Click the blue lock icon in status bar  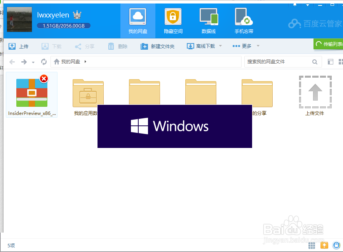[336, 245]
